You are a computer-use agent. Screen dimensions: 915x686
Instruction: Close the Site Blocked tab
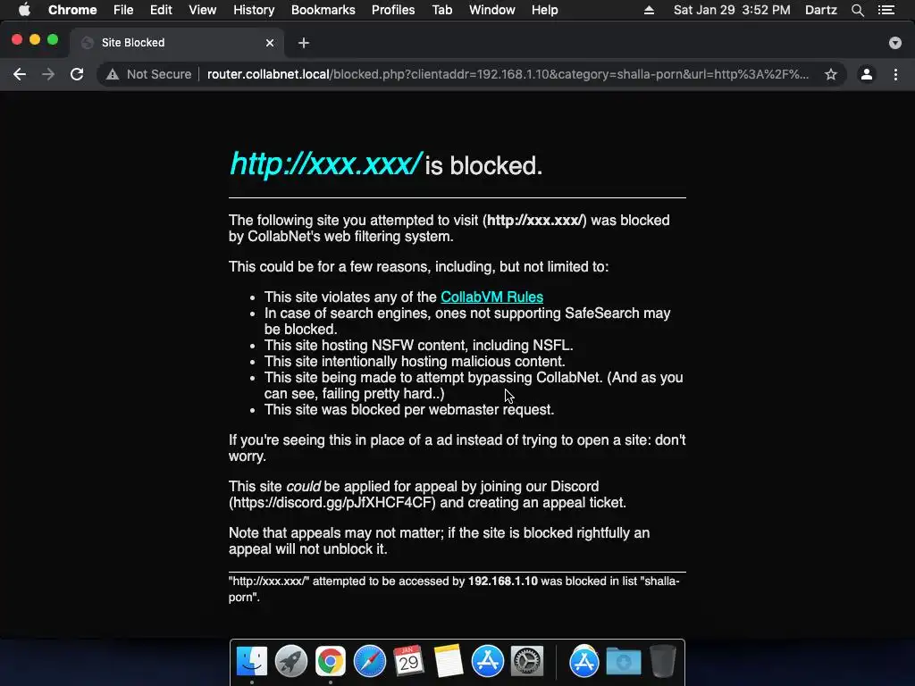tap(270, 43)
